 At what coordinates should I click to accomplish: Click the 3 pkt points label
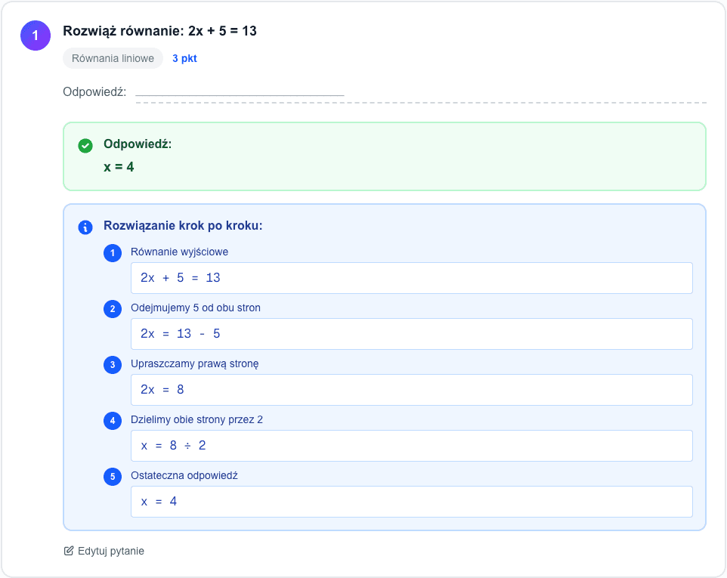184,58
